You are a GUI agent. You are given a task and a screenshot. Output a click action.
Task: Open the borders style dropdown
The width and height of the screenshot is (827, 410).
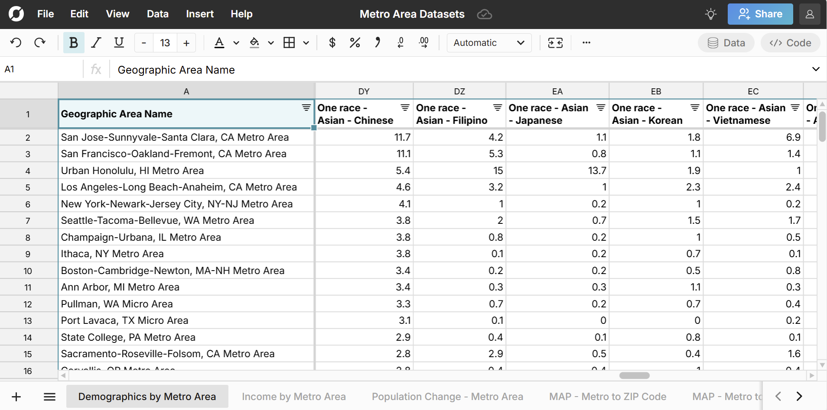click(306, 42)
